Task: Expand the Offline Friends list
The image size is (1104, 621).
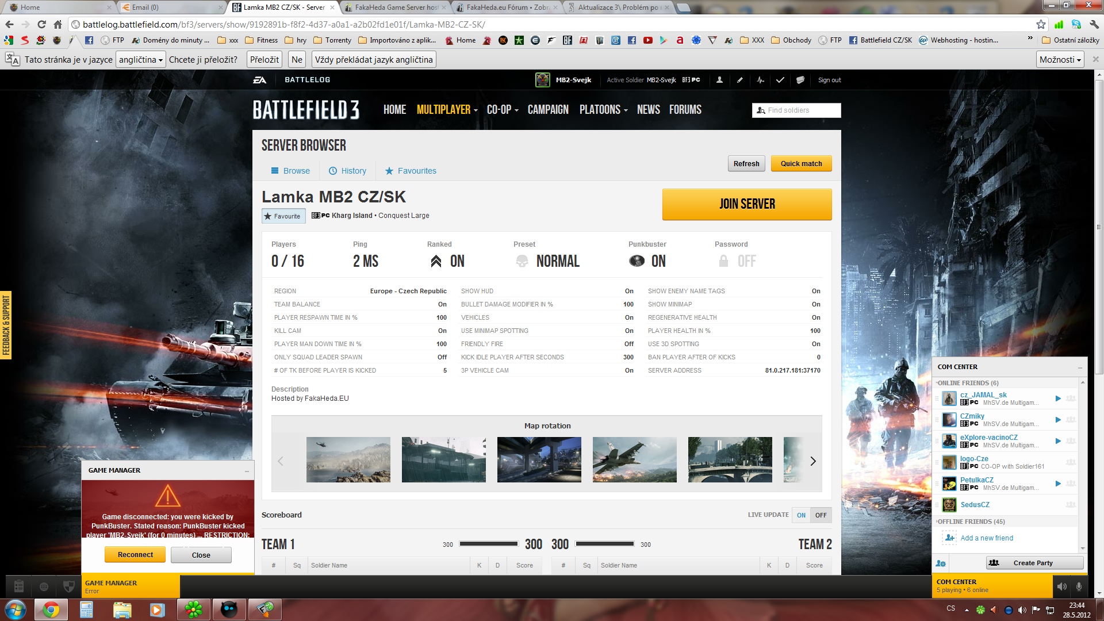Action: [971, 522]
